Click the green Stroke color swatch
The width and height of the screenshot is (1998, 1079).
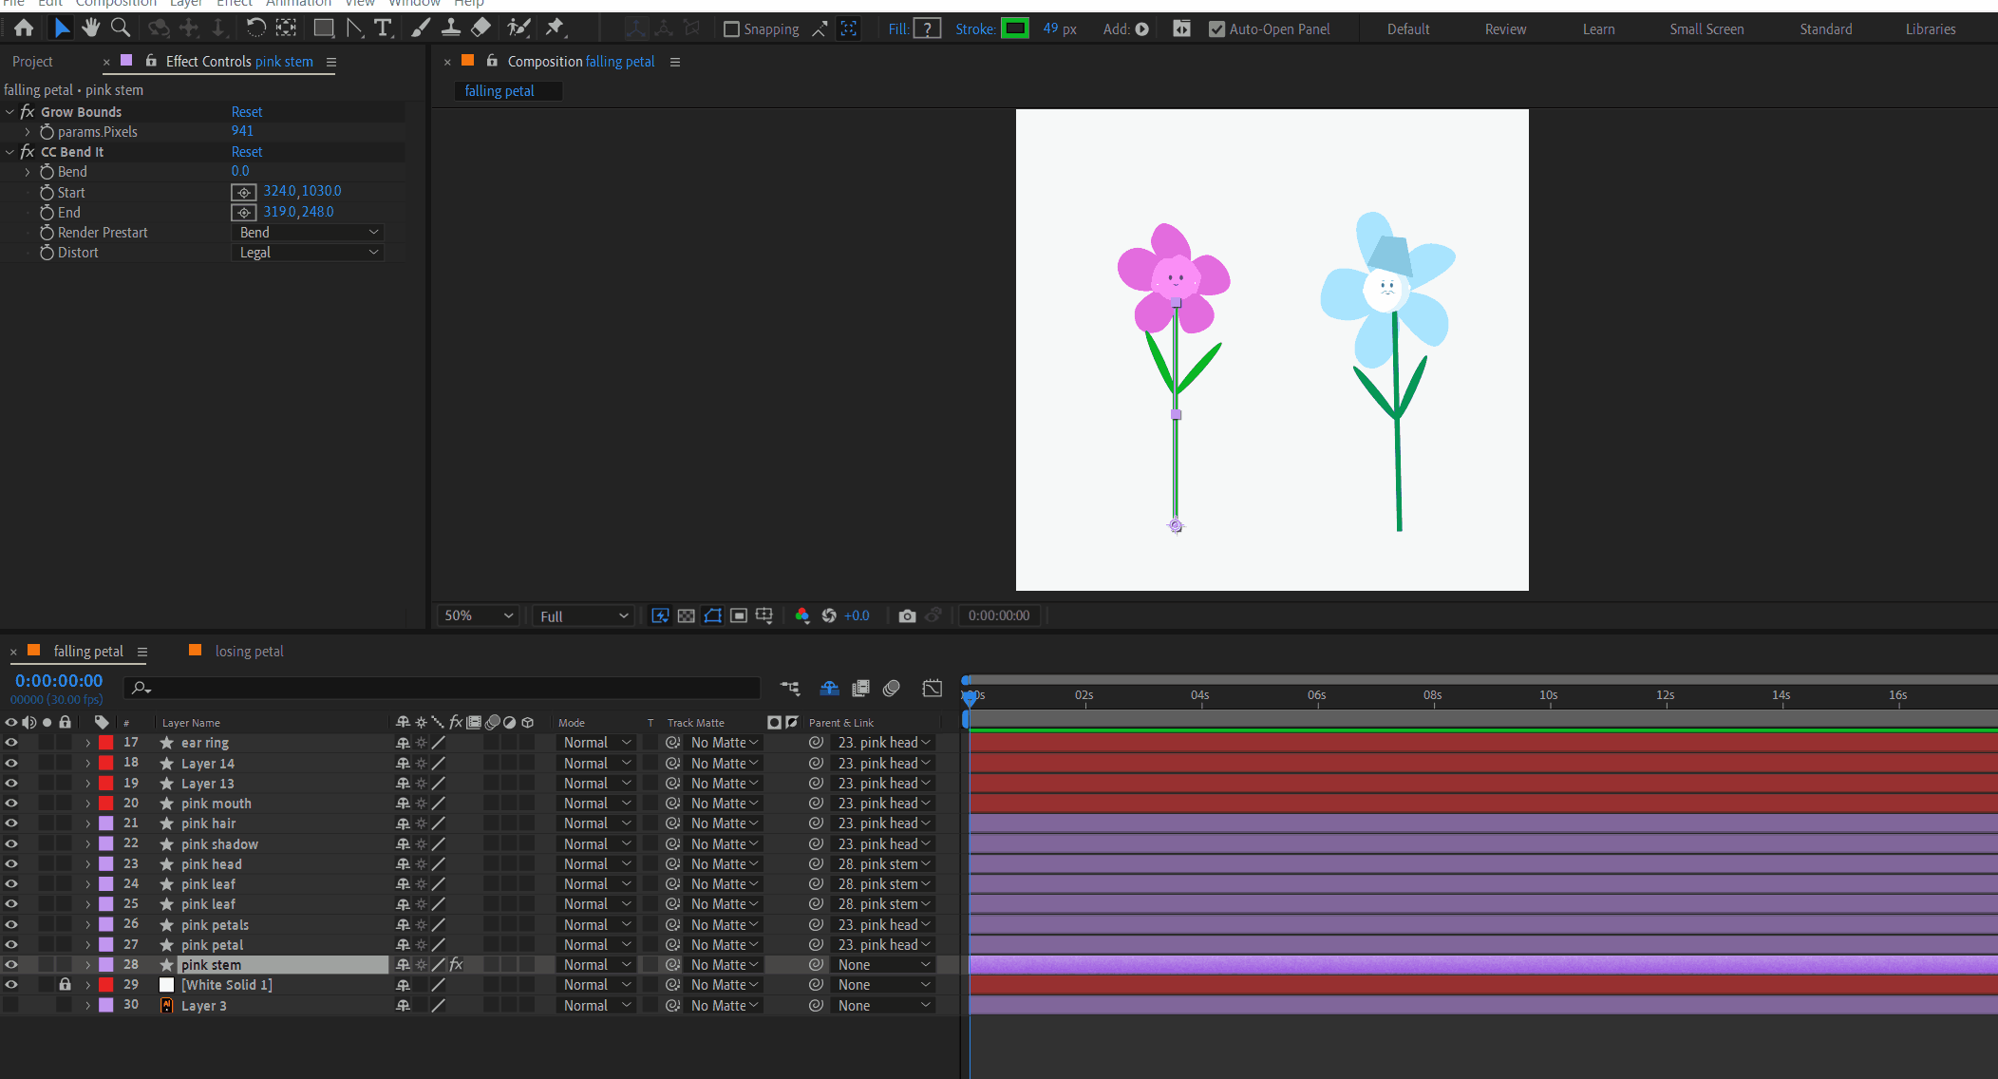[x=1015, y=28]
